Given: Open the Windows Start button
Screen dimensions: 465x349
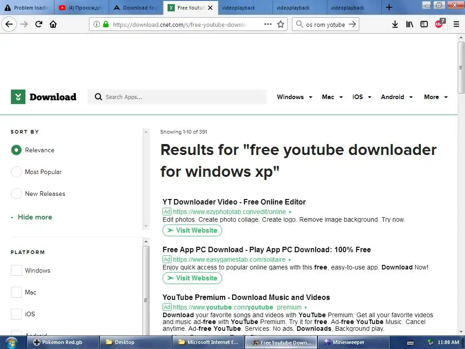Looking at the screenshot, I should pos(11,343).
